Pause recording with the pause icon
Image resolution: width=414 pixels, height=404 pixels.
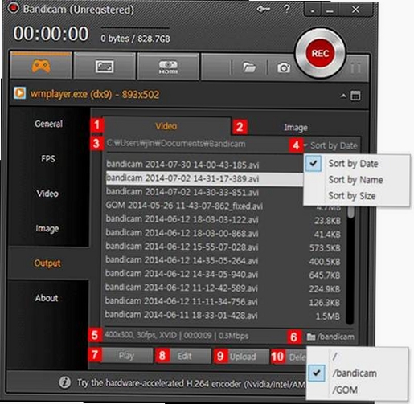click(355, 68)
